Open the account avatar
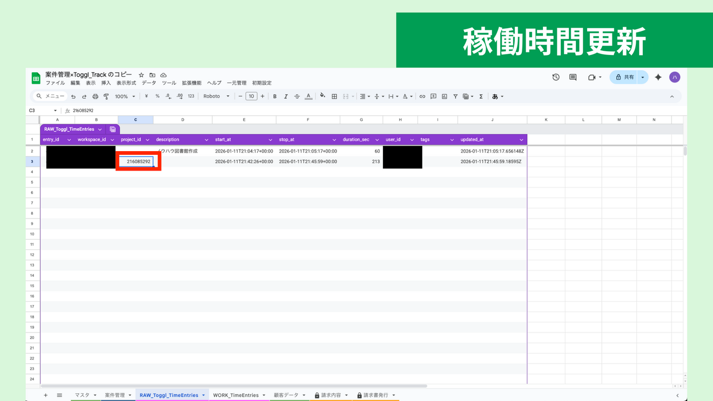 [x=675, y=77]
